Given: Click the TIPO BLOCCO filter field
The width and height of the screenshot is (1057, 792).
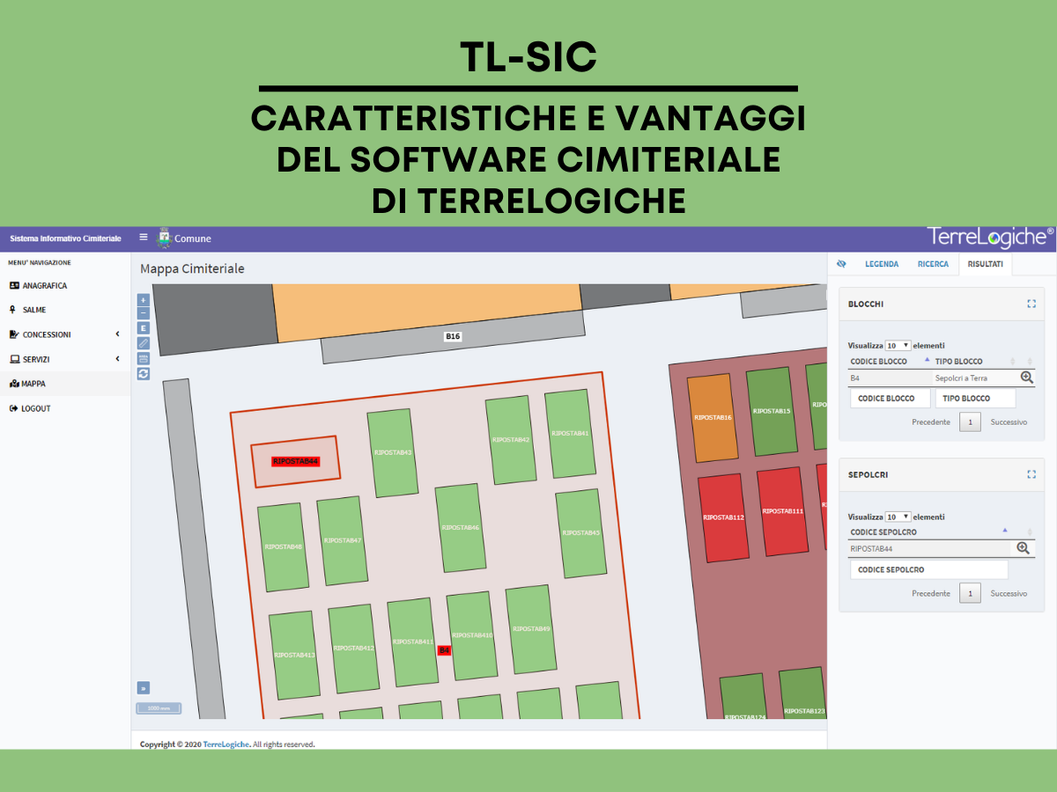Looking at the screenshot, I should [975, 399].
